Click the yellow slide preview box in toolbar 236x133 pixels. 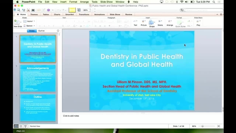point(72,10)
